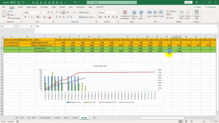Click the Cut scissors icon
Image resolution: width=219 pixels, height=123 pixels.
pos(8,11)
